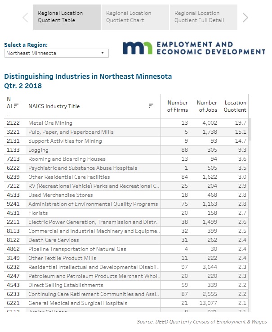This screenshot has height=332, width=272.
Task: Select Residential Intellectual and Developmental Disability row
Action: 126,267
